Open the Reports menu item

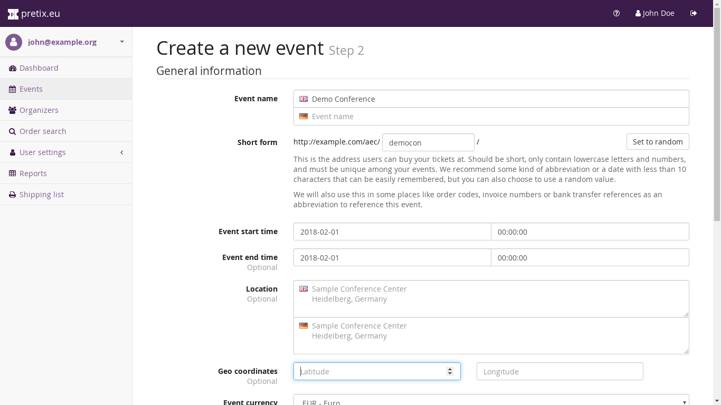33,173
